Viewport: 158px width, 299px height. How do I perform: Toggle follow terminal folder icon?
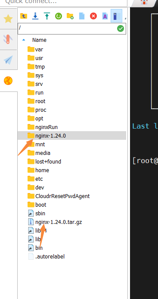tap(116, 16)
